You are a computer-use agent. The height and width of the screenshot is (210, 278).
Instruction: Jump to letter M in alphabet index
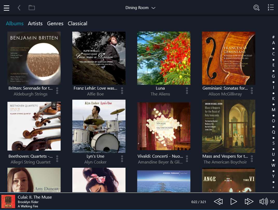tap(273, 110)
